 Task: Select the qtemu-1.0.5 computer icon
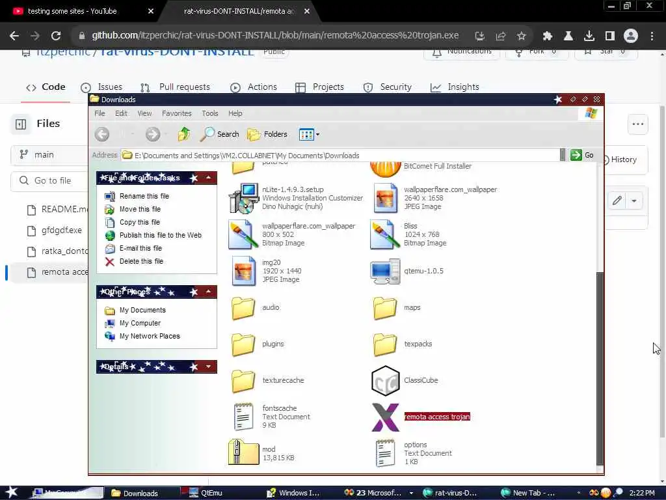(x=385, y=271)
